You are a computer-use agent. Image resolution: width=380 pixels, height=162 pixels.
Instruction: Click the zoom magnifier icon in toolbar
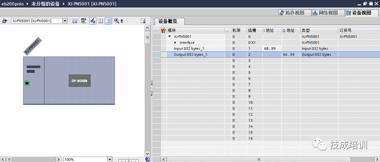117,21
